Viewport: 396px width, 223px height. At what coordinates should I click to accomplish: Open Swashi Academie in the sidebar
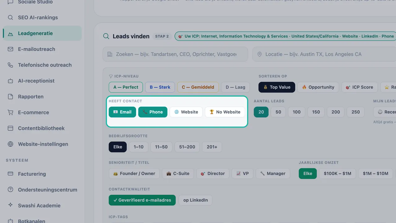click(42, 205)
